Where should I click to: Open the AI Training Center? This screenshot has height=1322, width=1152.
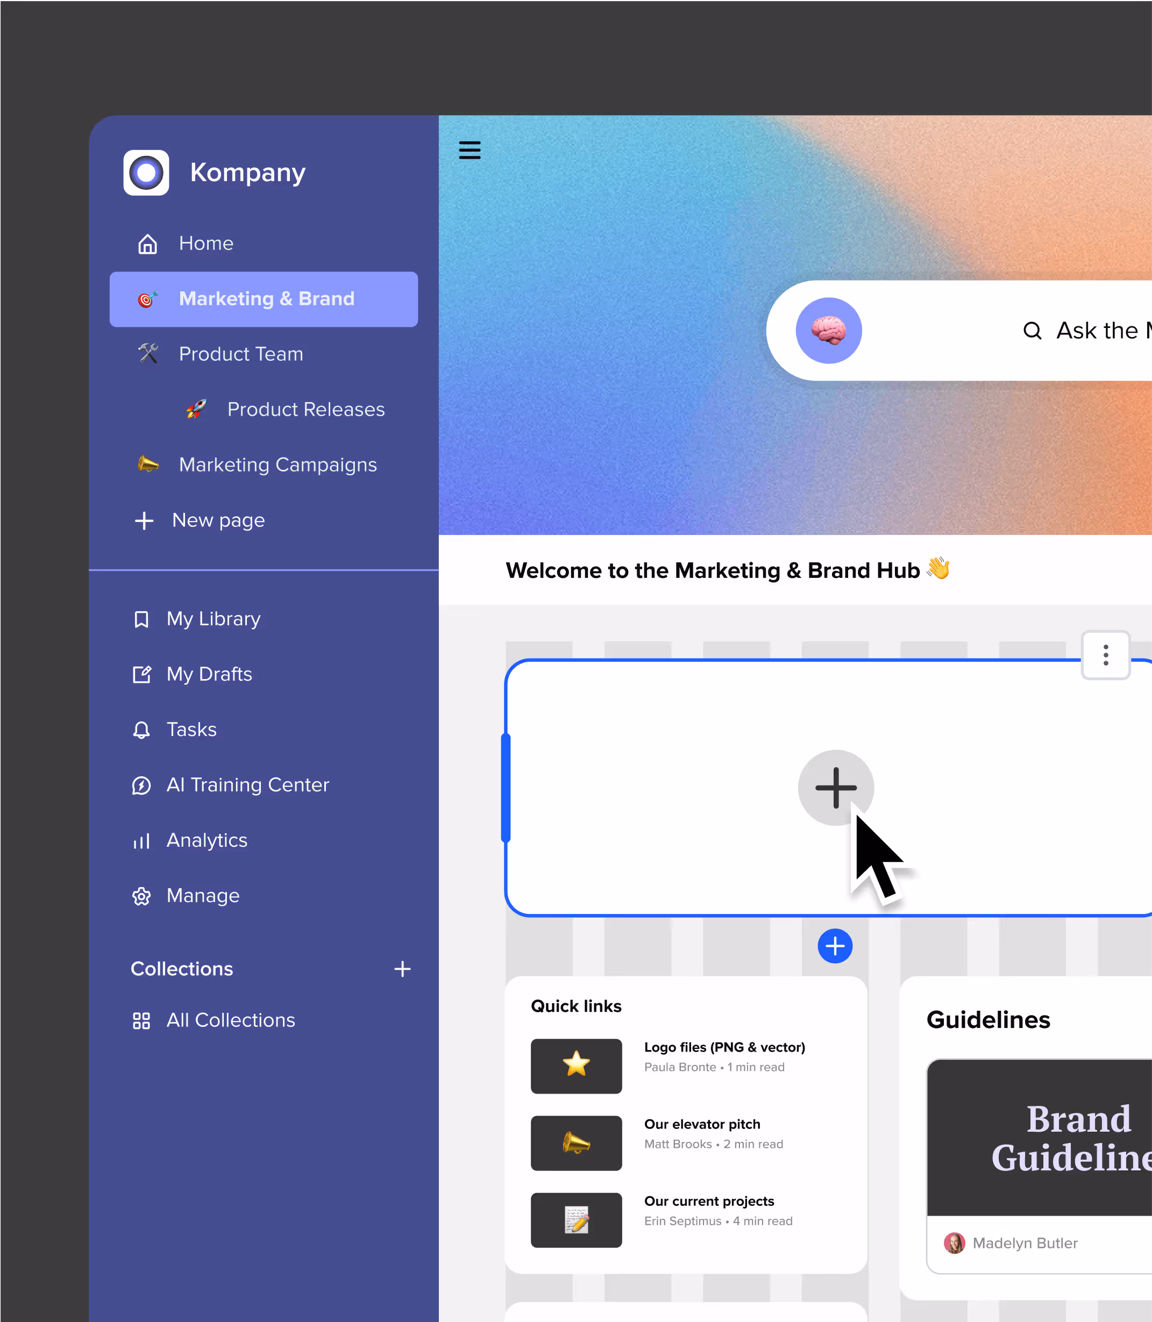[x=247, y=785]
